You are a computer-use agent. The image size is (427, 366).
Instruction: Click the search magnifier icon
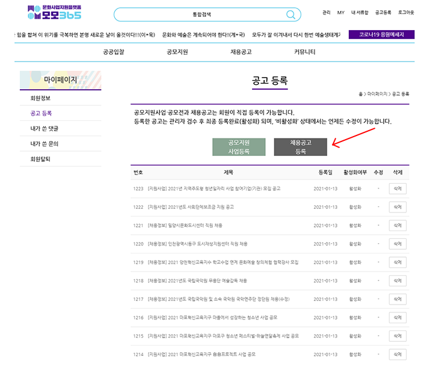pos(291,15)
